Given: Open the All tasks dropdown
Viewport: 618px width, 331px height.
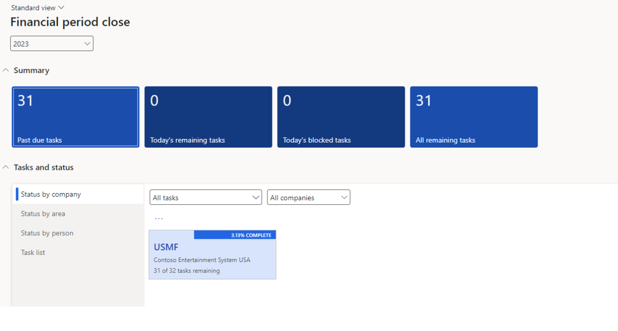Looking at the screenshot, I should [x=206, y=197].
